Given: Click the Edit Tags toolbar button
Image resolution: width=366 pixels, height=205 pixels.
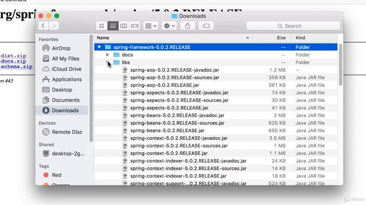Looking at the screenshot, I should pos(206,26).
